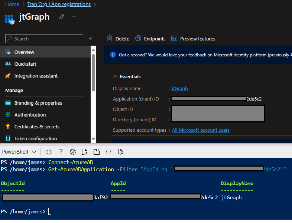This screenshot has height=223, width=292.
Task: Open the PowerShell shell type dropdown
Action: pyautogui.click(x=19, y=152)
